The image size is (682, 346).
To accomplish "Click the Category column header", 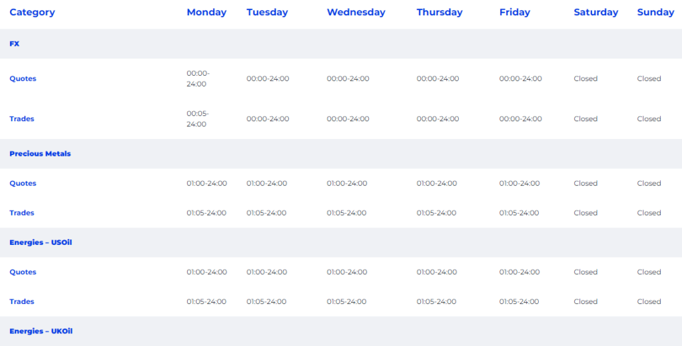I will click(32, 12).
